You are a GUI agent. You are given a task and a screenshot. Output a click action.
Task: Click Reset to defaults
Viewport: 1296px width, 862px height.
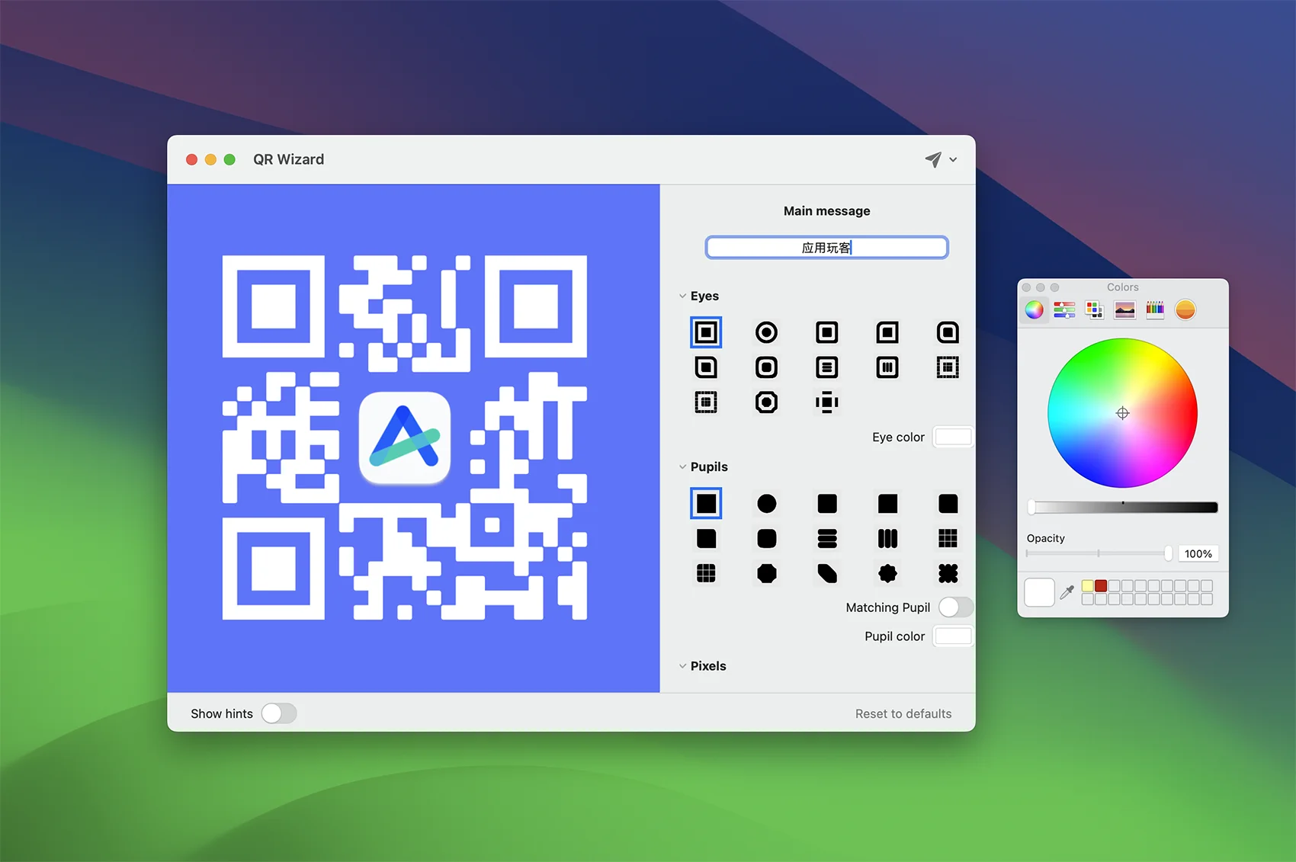pos(903,714)
